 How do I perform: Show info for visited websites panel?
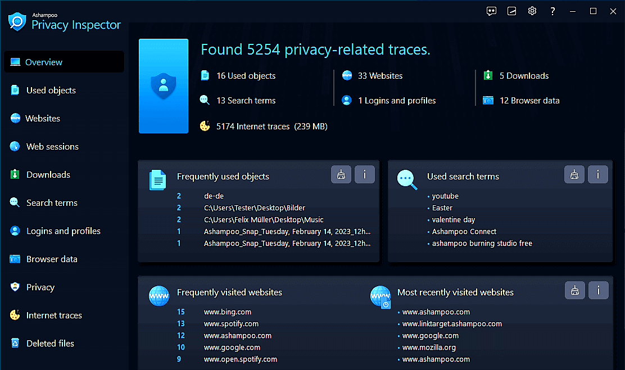[598, 290]
